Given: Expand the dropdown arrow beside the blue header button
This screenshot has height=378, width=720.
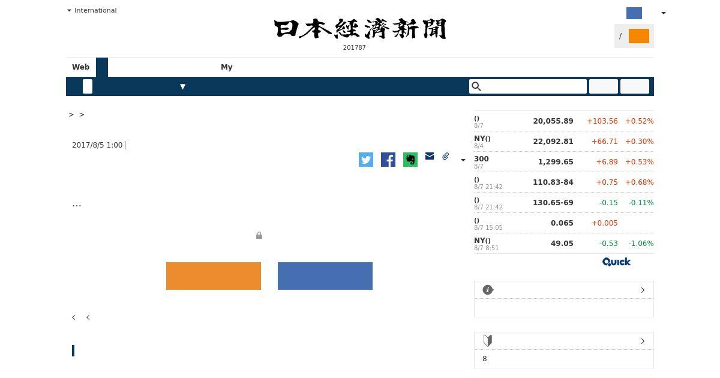Looking at the screenshot, I should pos(663,13).
